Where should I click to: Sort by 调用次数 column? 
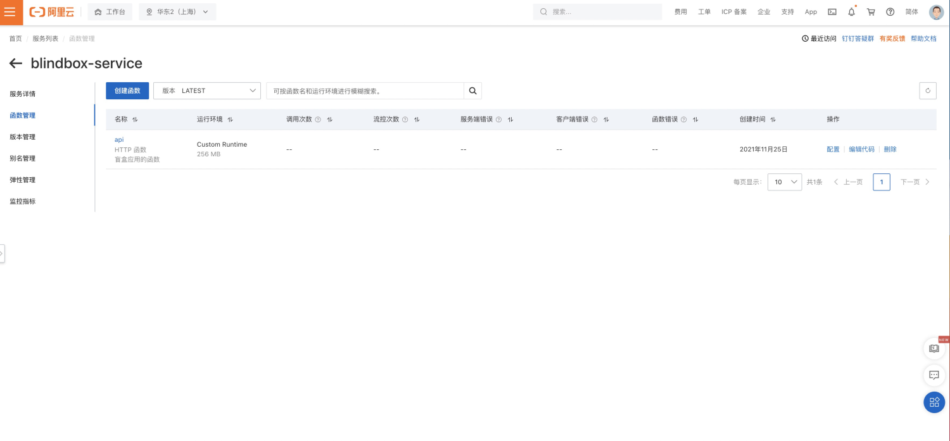(330, 120)
